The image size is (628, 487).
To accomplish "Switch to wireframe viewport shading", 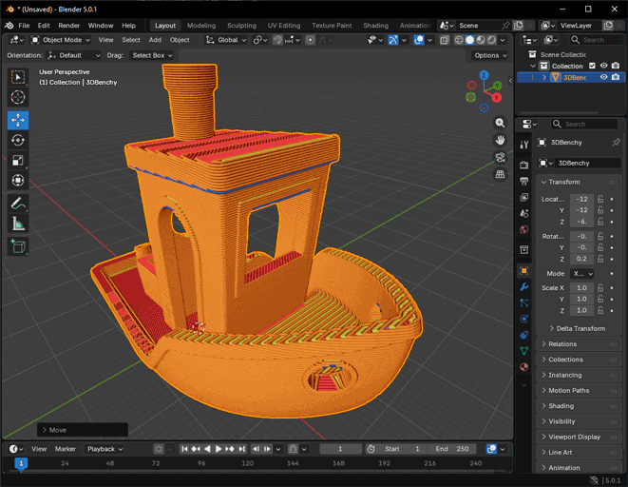I will click(x=459, y=40).
